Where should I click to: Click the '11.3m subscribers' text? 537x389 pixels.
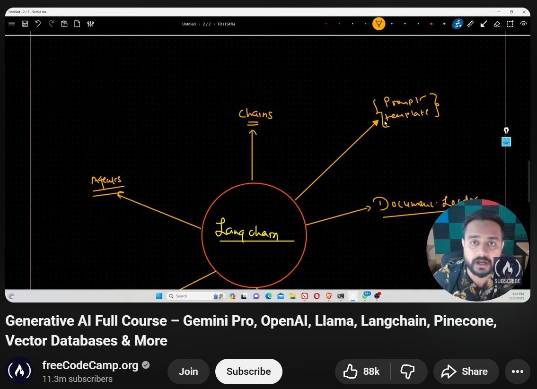pos(78,379)
